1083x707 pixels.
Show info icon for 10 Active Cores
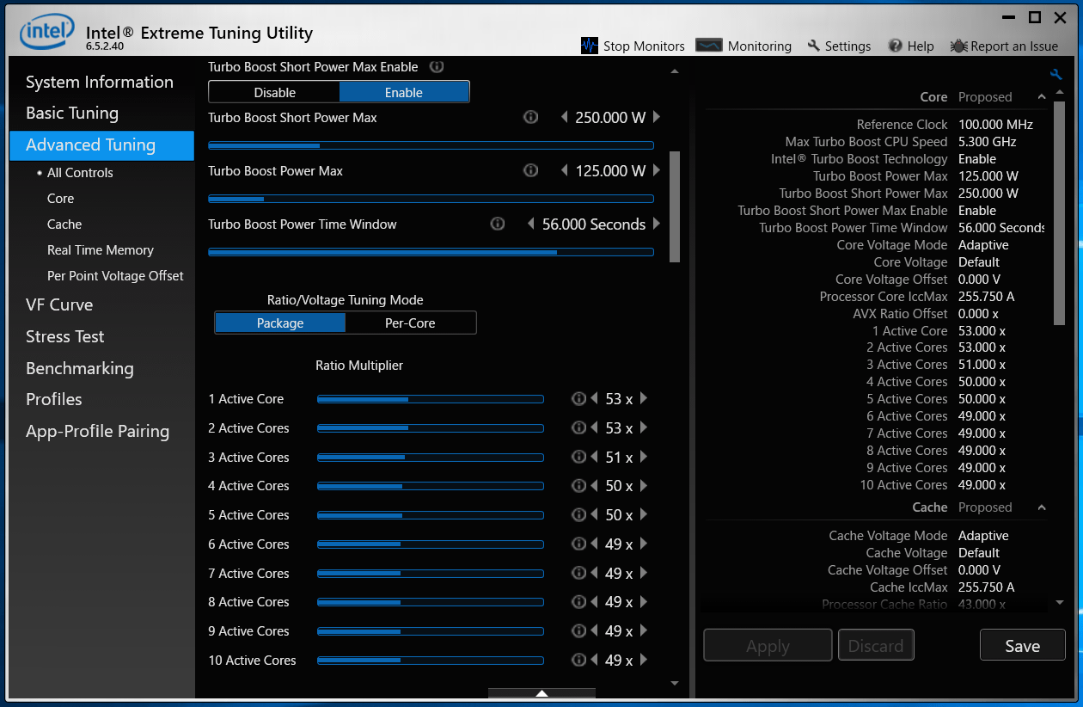[579, 660]
